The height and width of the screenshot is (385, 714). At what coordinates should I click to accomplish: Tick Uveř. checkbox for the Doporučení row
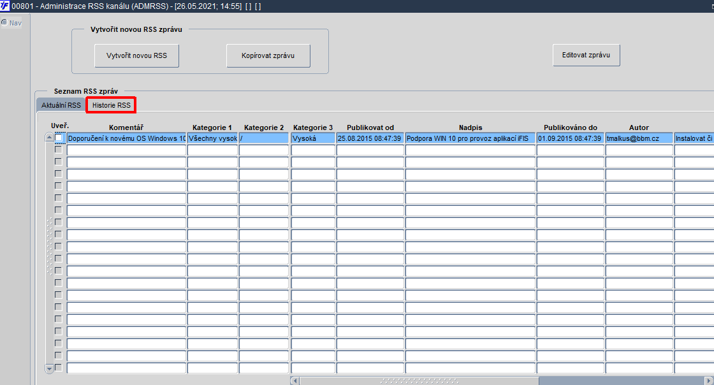(58, 138)
